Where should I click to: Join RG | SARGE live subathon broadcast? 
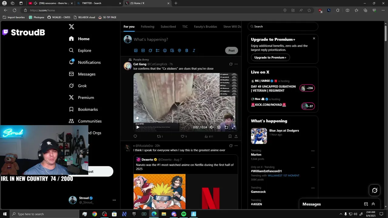[x=283, y=86]
